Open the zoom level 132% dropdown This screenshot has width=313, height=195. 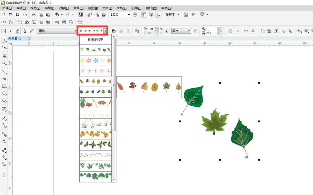[x=129, y=14]
